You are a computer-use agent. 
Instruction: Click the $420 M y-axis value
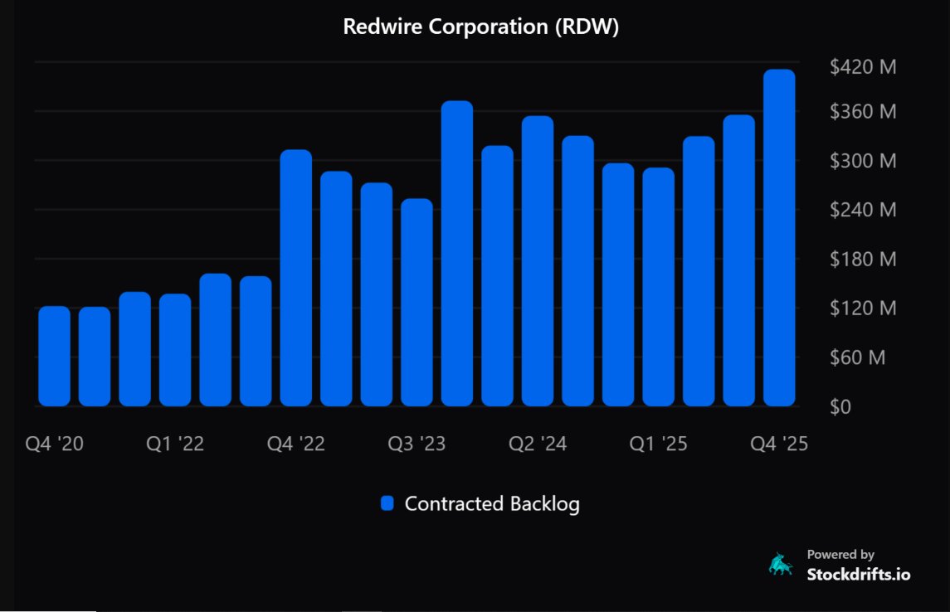pos(863,66)
